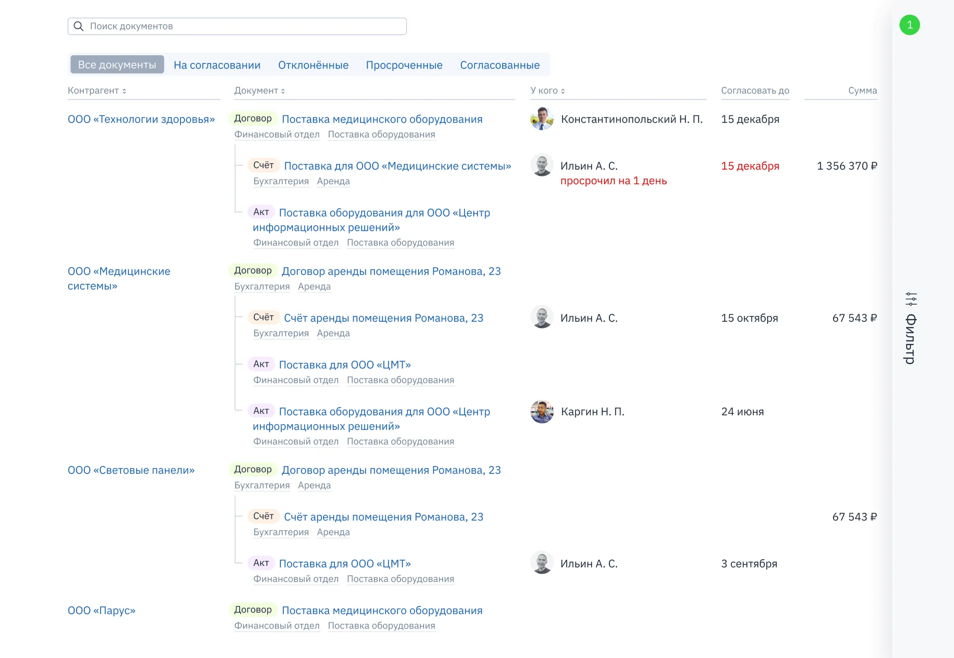Click Каргин Н. П. avatar
The image size is (954, 658).
(542, 412)
